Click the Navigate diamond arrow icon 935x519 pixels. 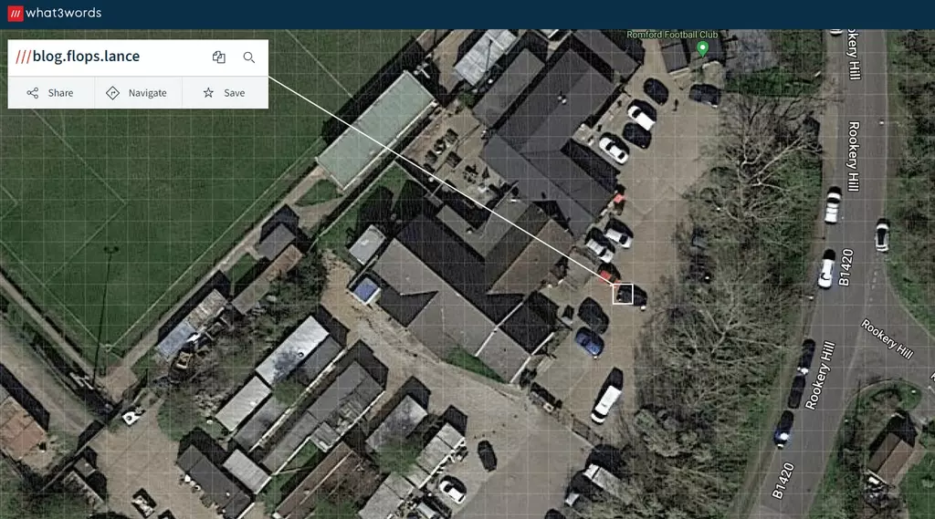[112, 93]
